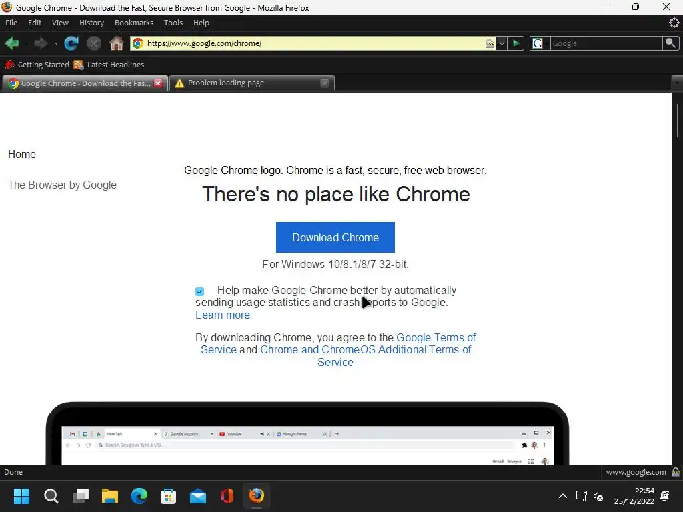
Task: Open the back/forward history dropdown arrow
Action: (x=56, y=43)
